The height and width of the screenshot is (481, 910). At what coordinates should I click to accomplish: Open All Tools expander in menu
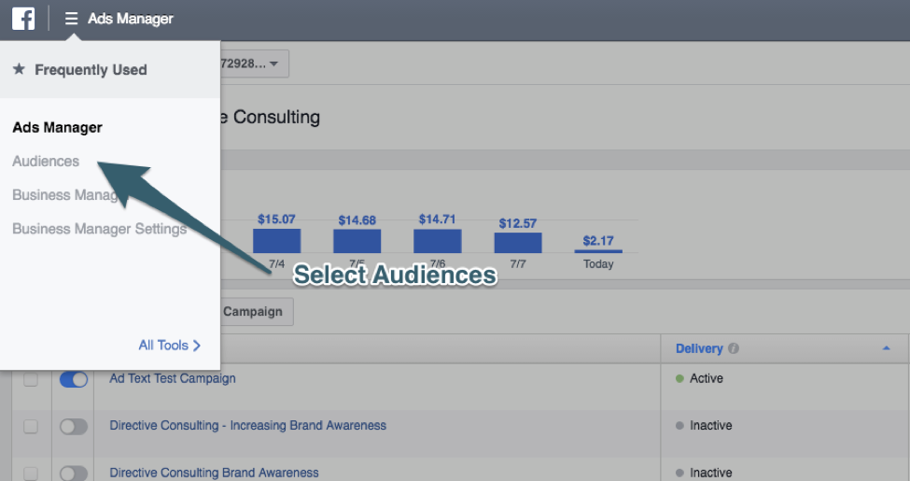click(x=169, y=346)
